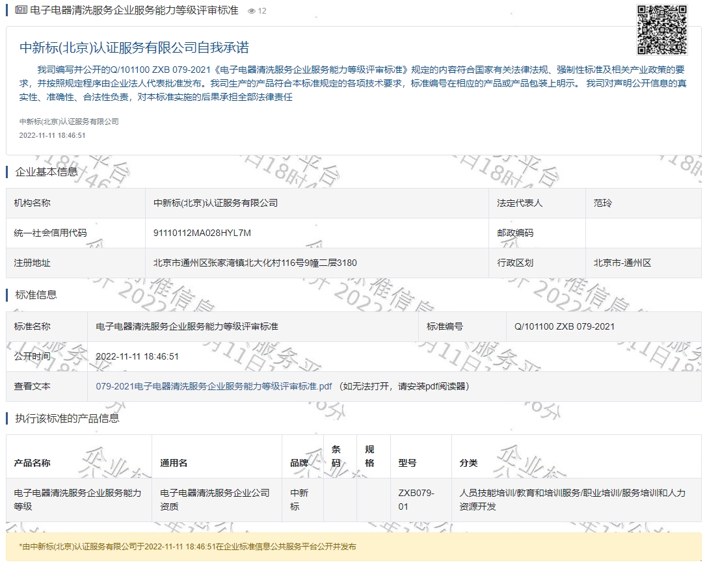Click the eye view-count icon
Viewport: 707px width, 565px height.
point(252,11)
